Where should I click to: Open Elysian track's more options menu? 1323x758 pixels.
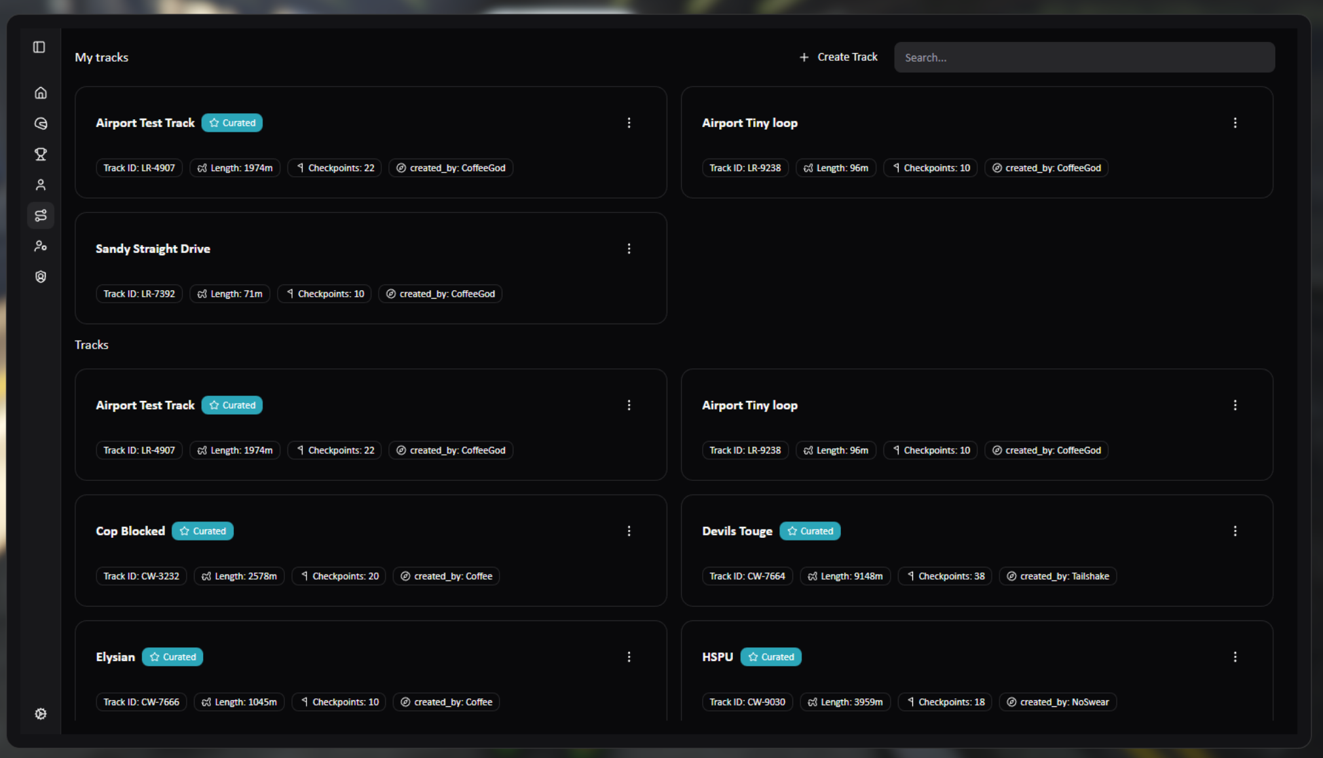point(629,657)
